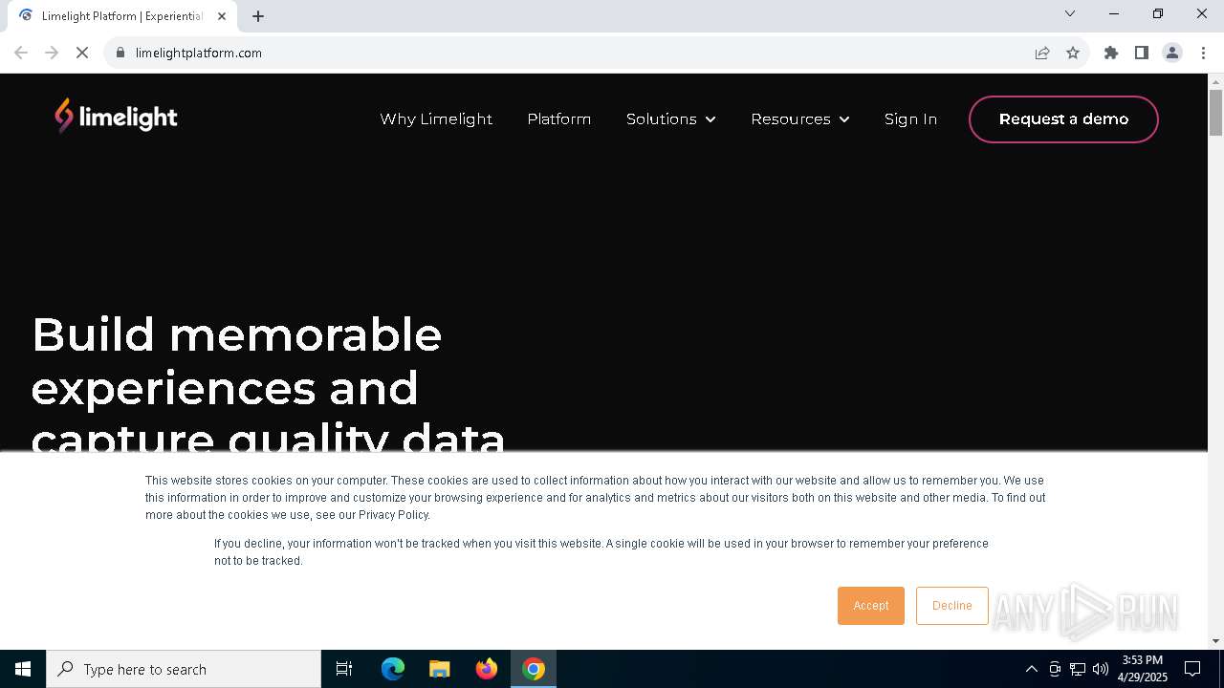This screenshot has width=1224, height=688.
Task: Open File Explorer from taskbar
Action: 440,669
